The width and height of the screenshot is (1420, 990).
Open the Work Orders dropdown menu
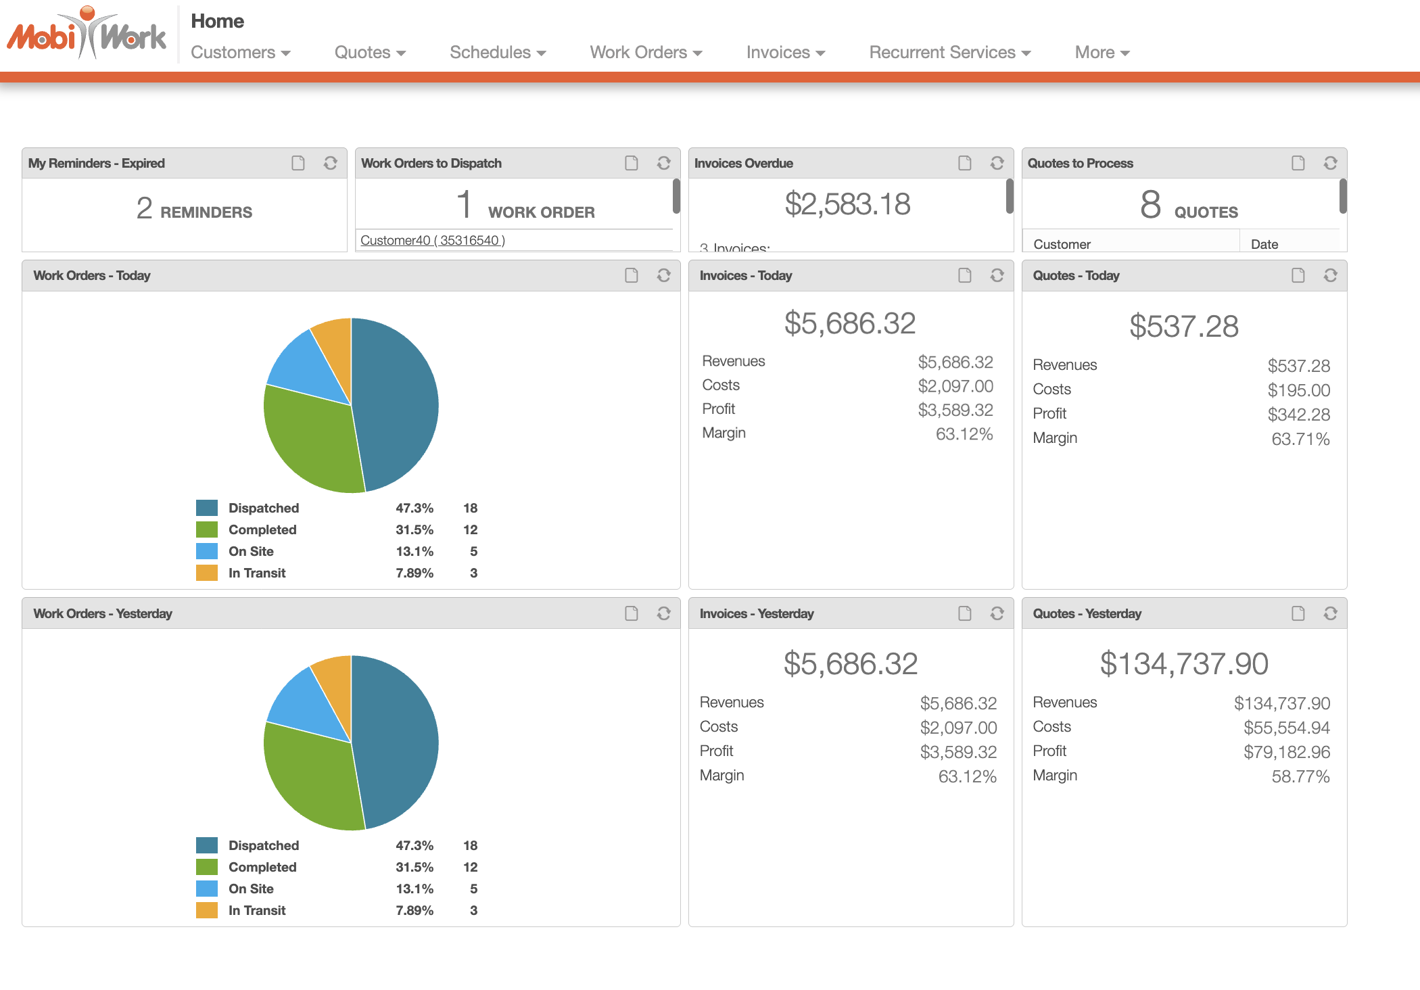pyautogui.click(x=645, y=53)
